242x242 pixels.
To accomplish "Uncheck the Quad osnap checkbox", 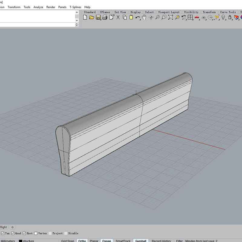I will [x=13, y=233].
